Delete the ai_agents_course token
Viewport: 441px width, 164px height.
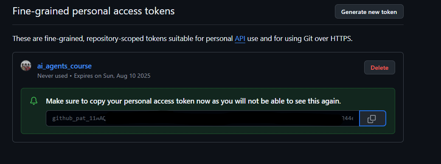tap(379, 68)
